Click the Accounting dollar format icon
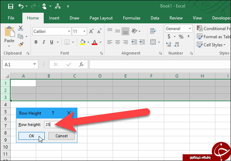 click(169, 36)
